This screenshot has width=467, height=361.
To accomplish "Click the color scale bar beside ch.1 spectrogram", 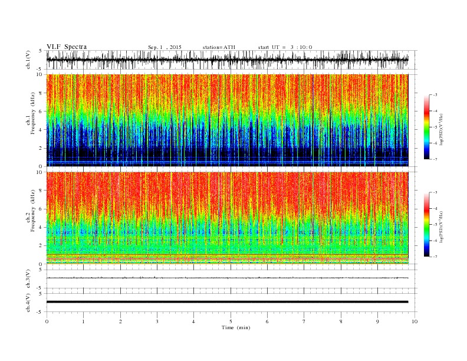I will point(426,127).
